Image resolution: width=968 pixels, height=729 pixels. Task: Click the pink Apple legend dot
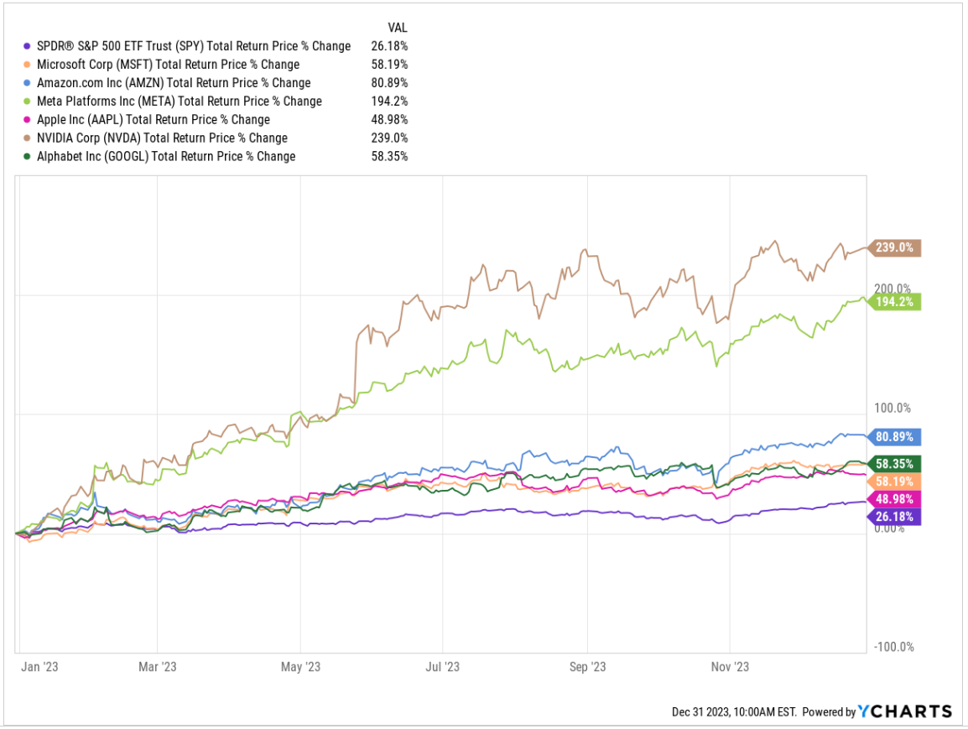(26, 120)
